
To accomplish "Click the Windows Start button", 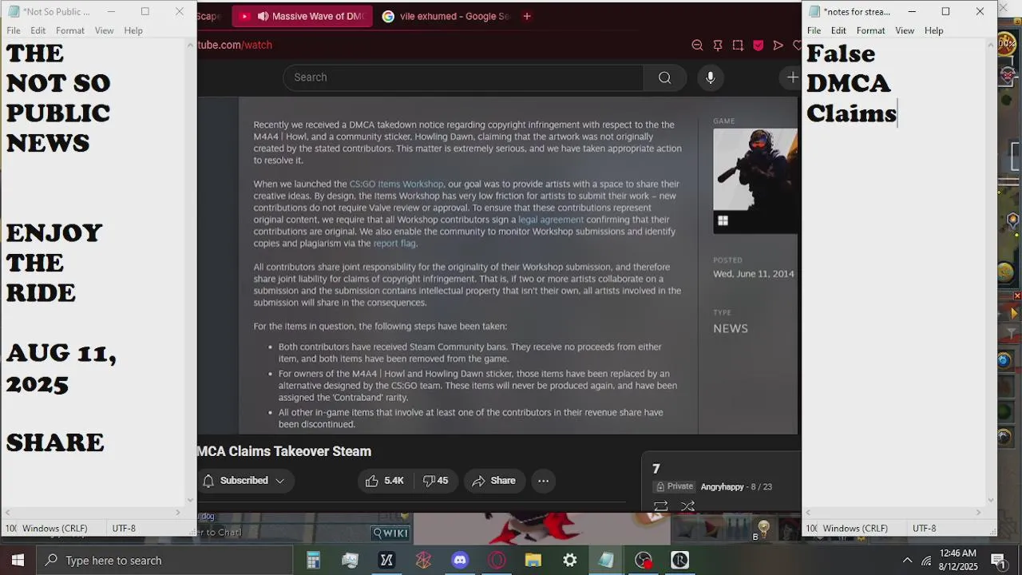I will [18, 561].
